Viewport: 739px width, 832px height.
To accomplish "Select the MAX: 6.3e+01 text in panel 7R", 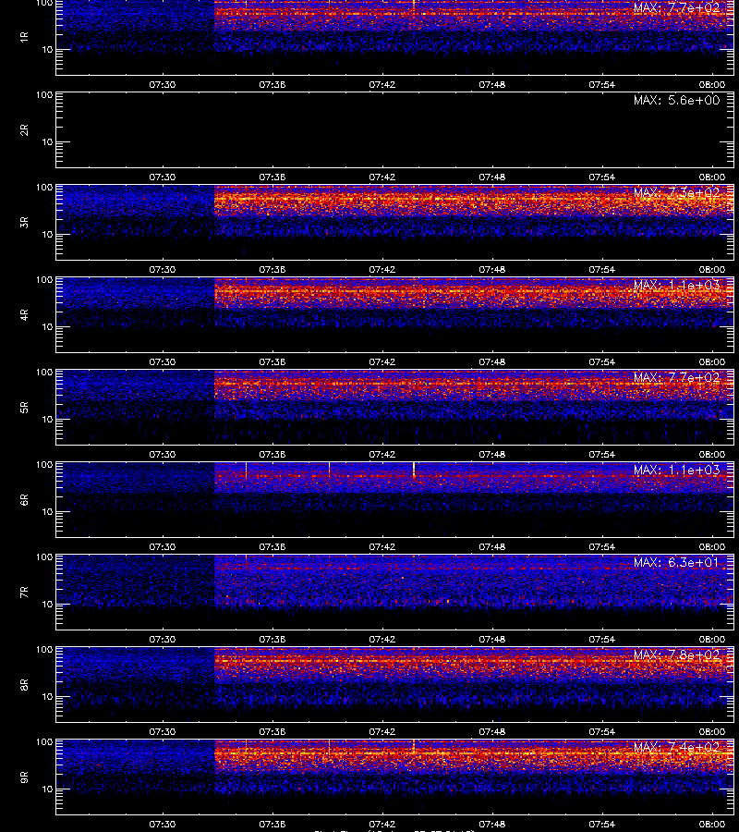I will coord(676,562).
